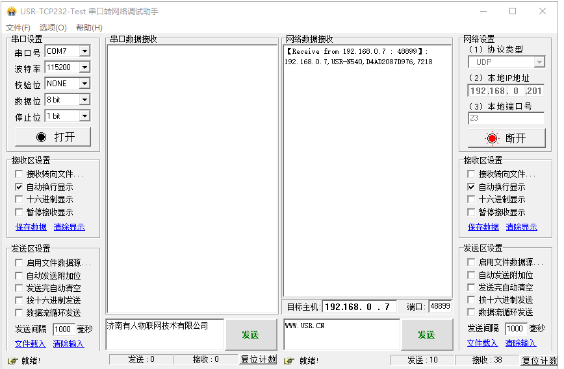Viewport: 564px width, 369px height.
Task: Click the 断开 network button
Action: [506, 138]
